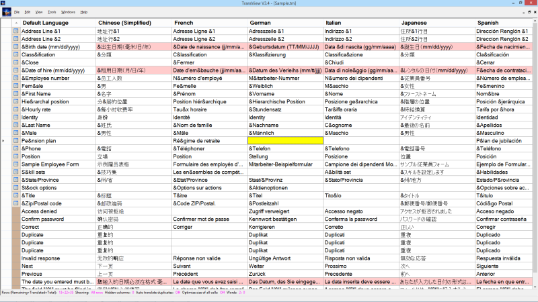Select the German cell 'Kennwort bestätigen'

pyautogui.click(x=285, y=219)
